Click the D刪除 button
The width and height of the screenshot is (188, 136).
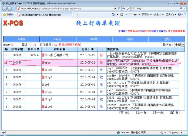[94, 39]
